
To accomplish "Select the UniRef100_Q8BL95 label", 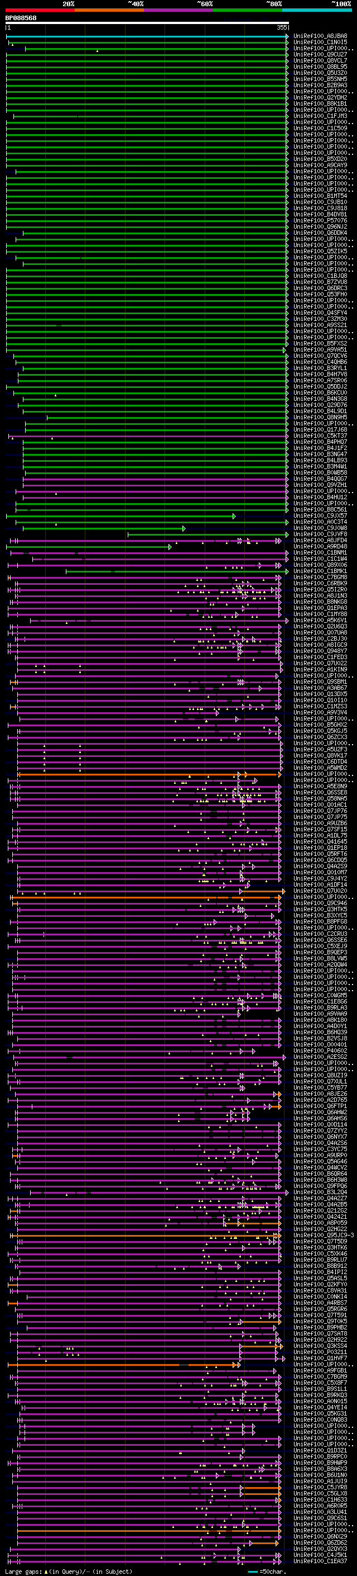I will click(320, 67).
